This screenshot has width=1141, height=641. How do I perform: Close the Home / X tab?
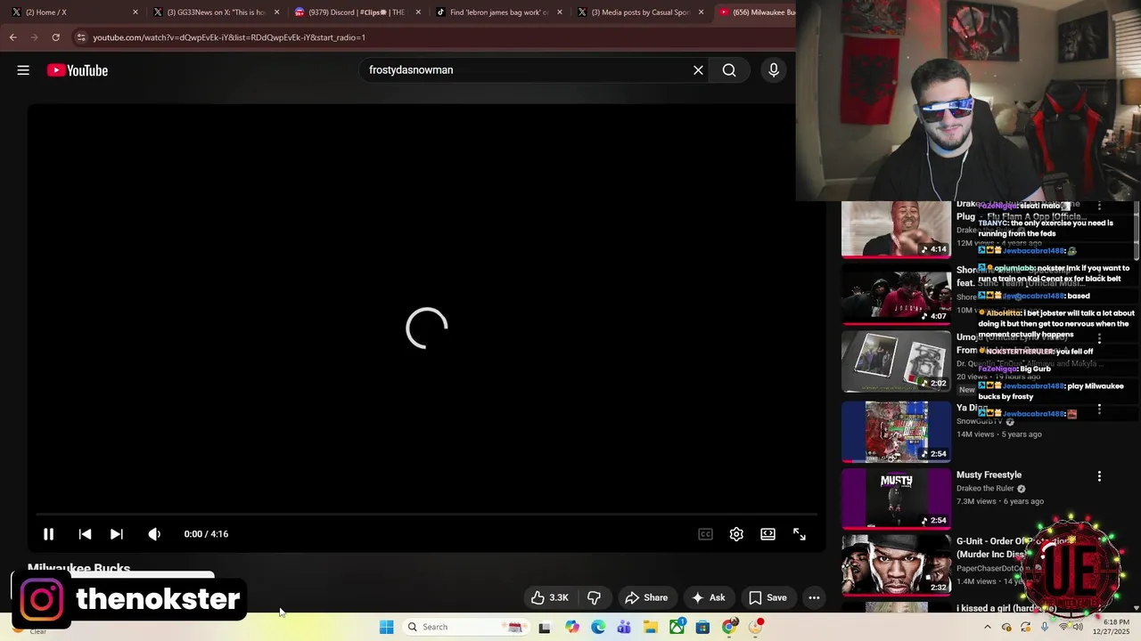click(x=135, y=12)
